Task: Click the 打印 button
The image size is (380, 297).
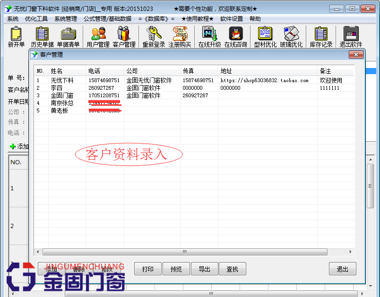Action: 147,268
